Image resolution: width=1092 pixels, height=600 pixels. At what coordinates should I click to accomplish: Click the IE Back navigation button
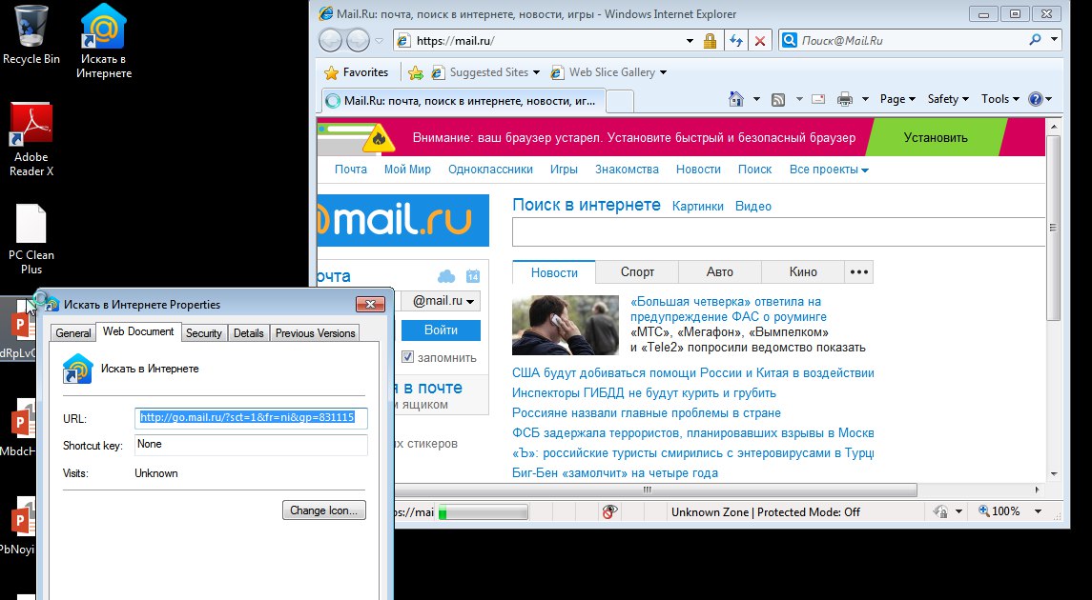(x=330, y=40)
